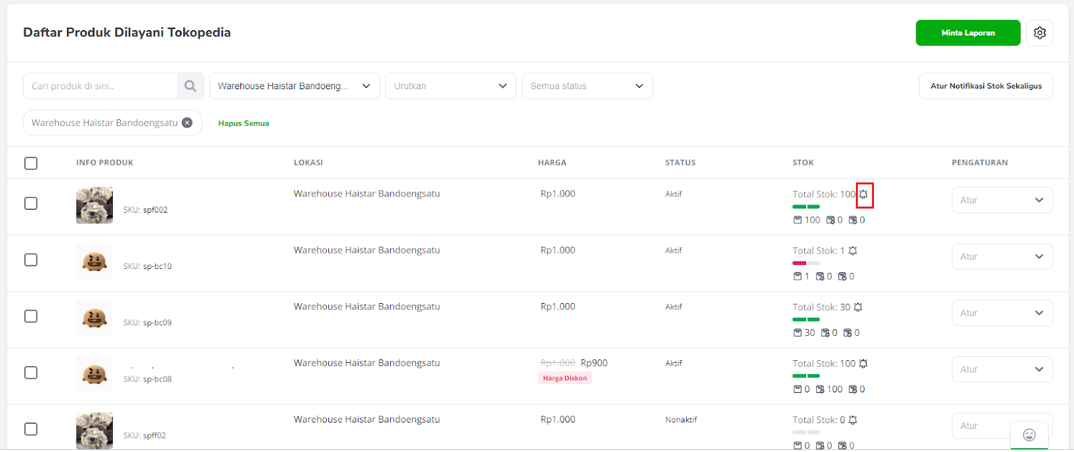Screen dimensions: 1074x452
Task: Open the Warehouse Haistar Bandoeng dropdown
Action: pos(295,86)
